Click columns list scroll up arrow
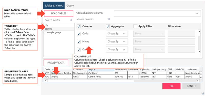This screenshot has width=205, height=96. (x=199, y=31)
